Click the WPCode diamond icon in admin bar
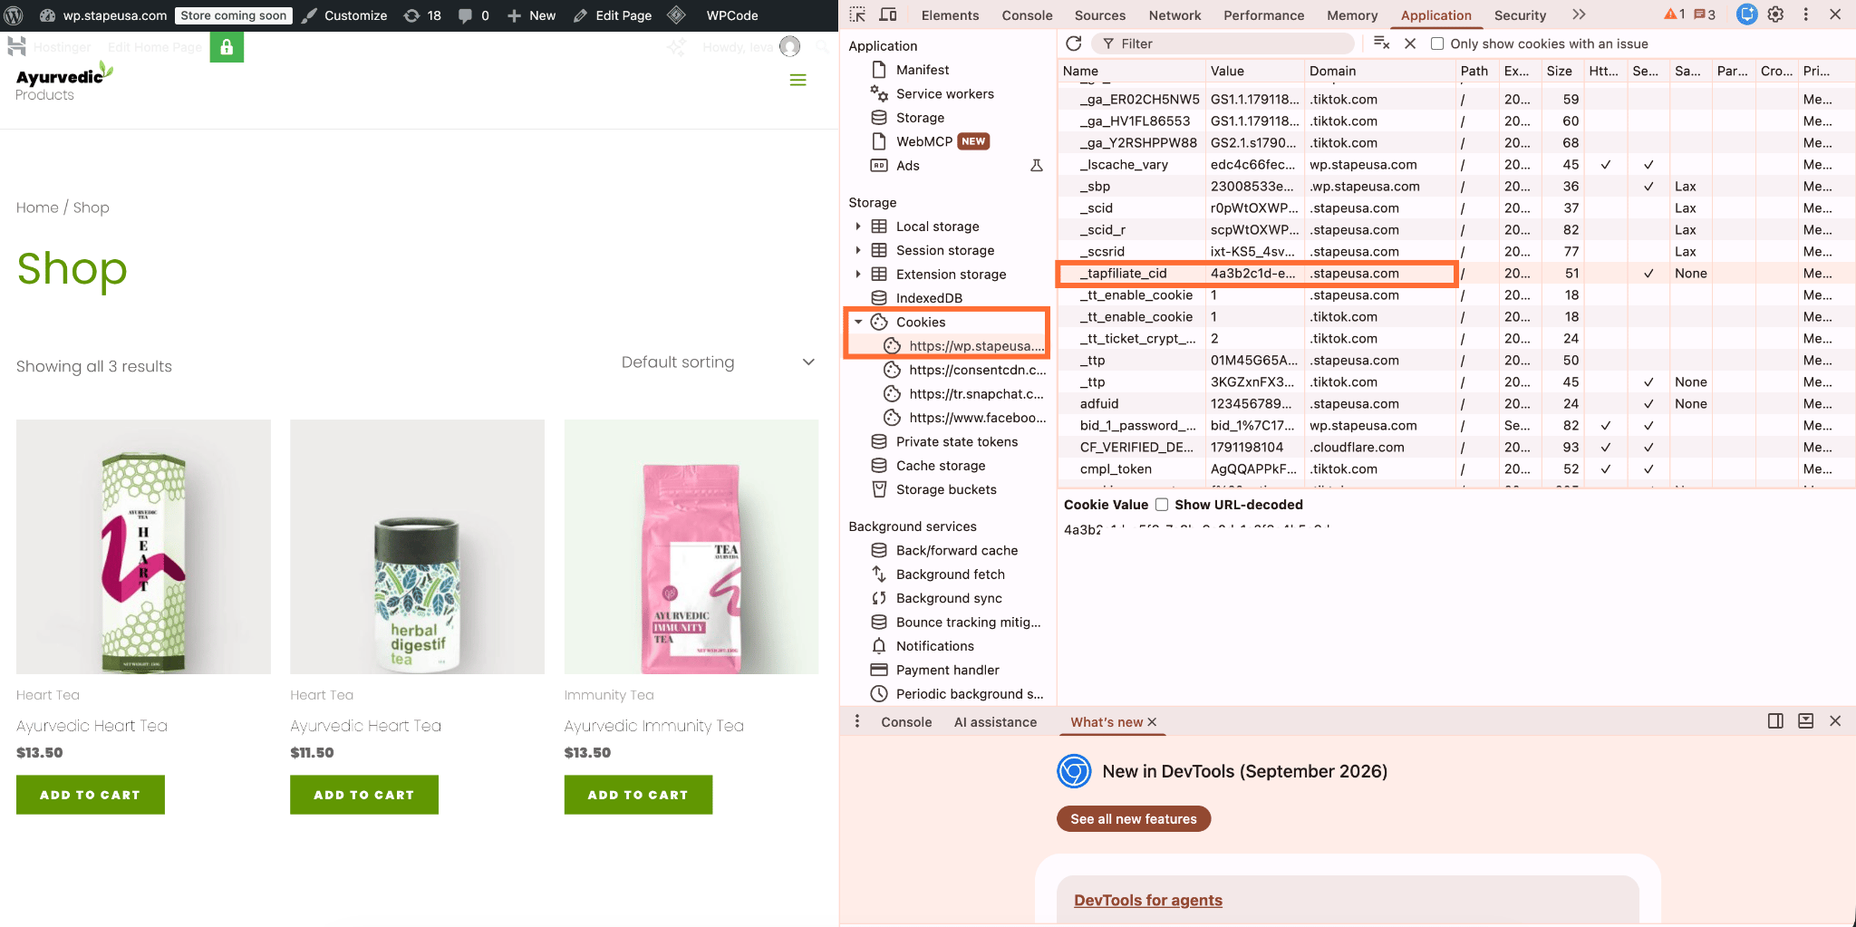1856x927 pixels. point(676,15)
